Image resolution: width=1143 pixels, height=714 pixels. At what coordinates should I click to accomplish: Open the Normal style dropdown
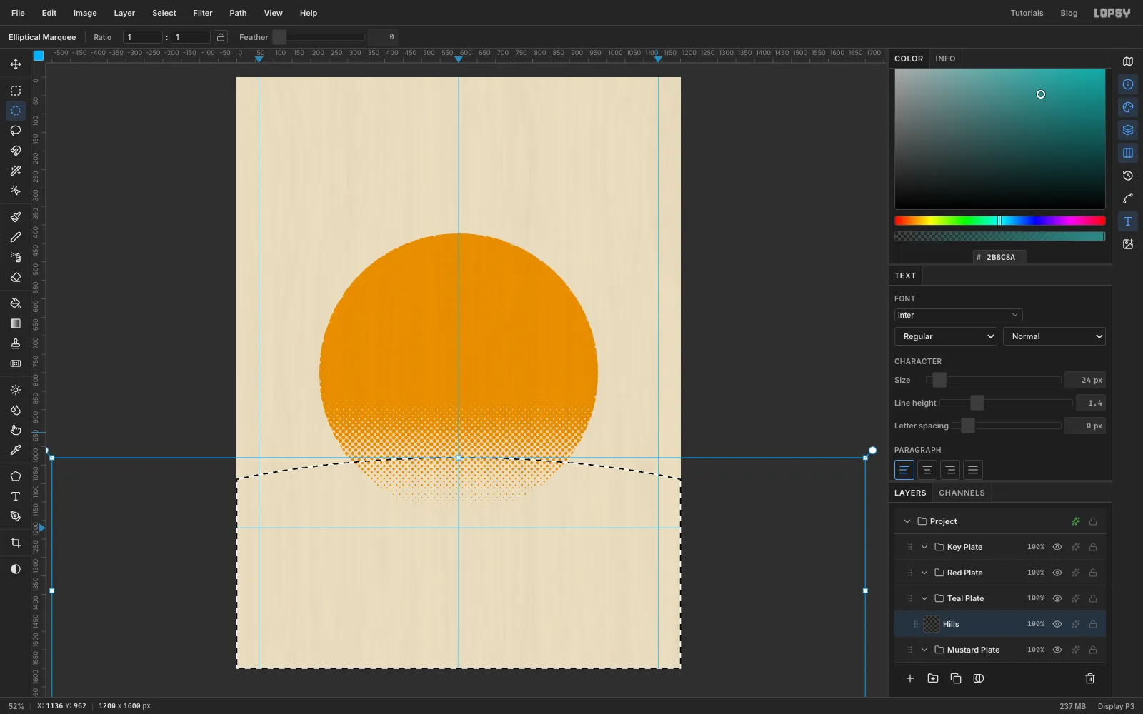coord(1054,336)
